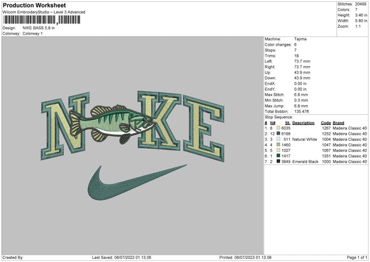Select thread code '1067' in row 5
Image resolution: width=370 pixels, height=262 pixels.
[x=326, y=151]
